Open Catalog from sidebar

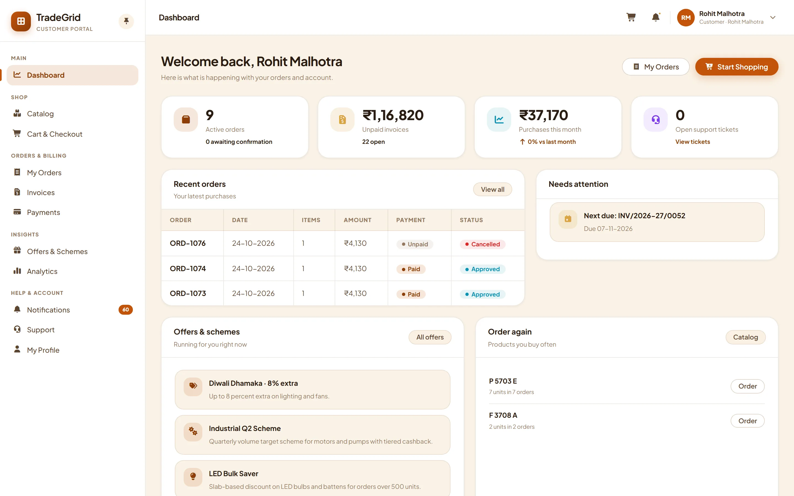[72, 114]
